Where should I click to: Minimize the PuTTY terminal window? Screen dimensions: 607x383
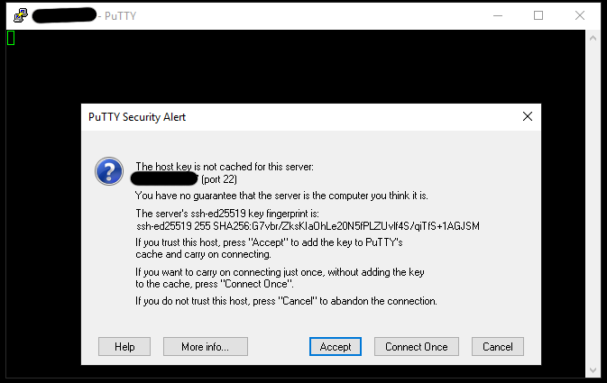click(498, 16)
